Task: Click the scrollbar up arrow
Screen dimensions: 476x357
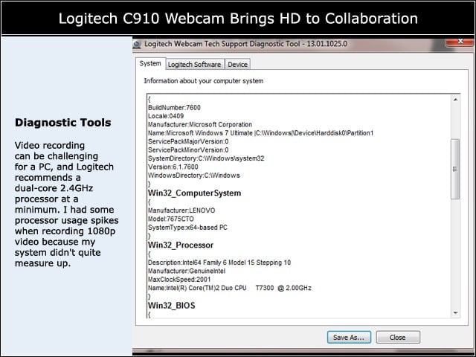Action: 455,100
